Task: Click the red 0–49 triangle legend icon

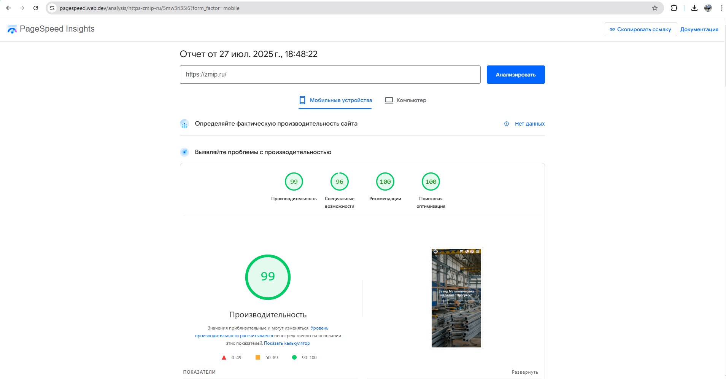Action: [x=224, y=357]
